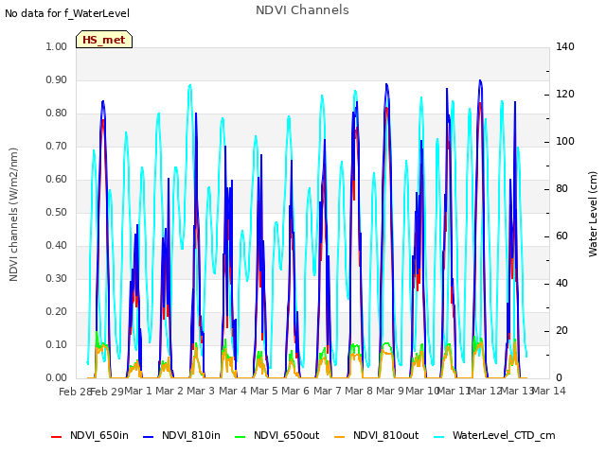
Task: Click the Mar 2 x-axis date label
Action: (169, 391)
